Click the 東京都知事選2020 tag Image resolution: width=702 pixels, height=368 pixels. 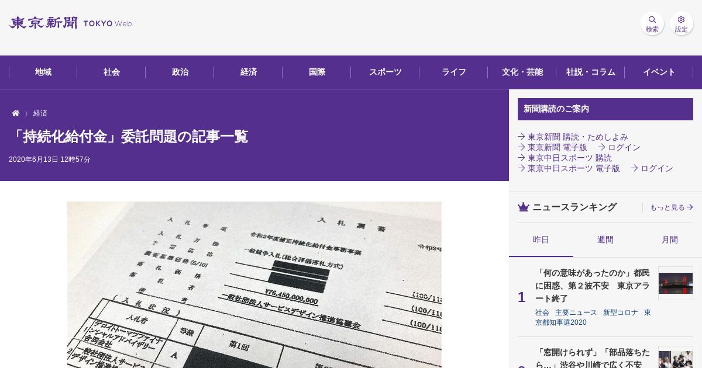pos(593,317)
